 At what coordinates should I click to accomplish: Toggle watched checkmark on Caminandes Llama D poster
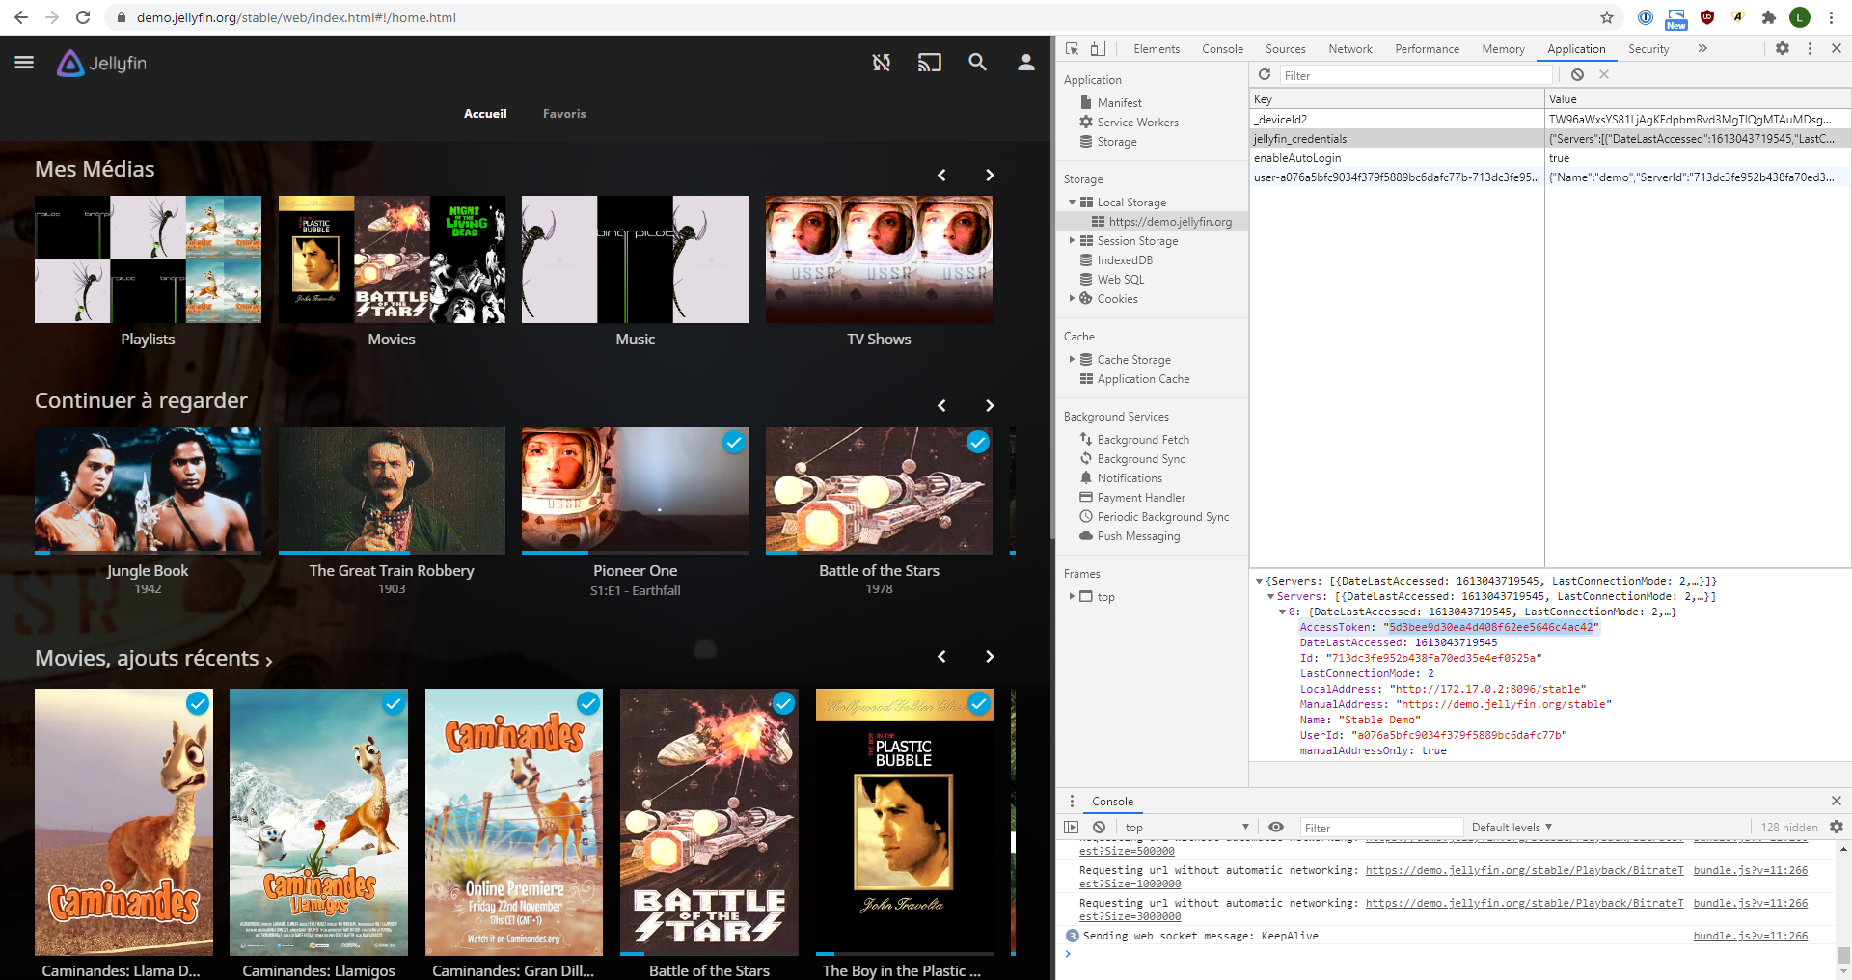(198, 704)
